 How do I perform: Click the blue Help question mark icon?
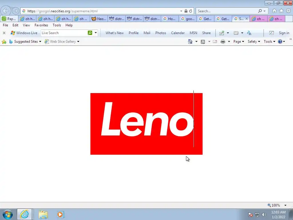coord(280,42)
